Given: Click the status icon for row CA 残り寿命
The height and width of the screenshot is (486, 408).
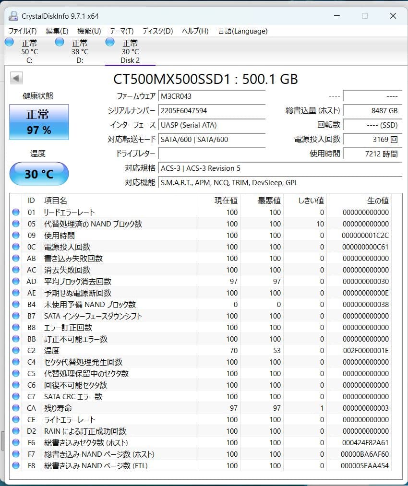Looking at the screenshot, I should click(16, 408).
